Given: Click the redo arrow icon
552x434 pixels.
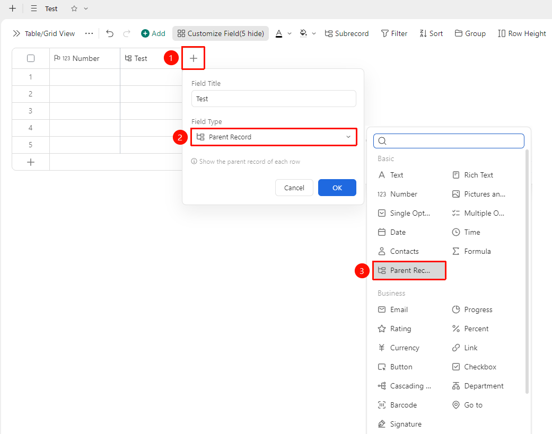Looking at the screenshot, I should coord(127,33).
